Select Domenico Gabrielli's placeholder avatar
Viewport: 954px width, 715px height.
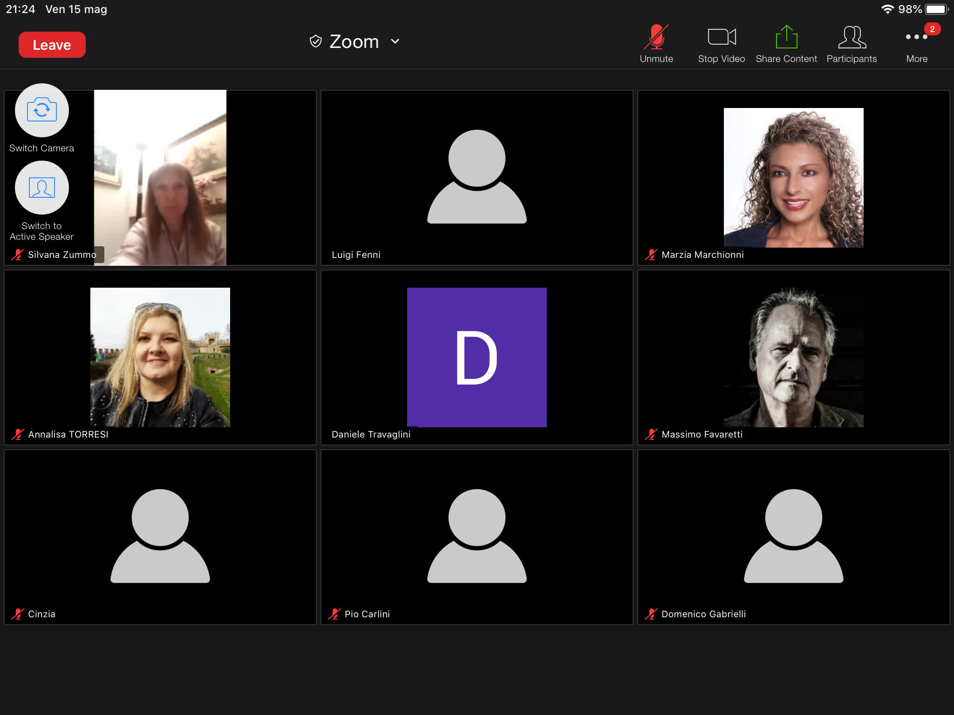(x=793, y=536)
